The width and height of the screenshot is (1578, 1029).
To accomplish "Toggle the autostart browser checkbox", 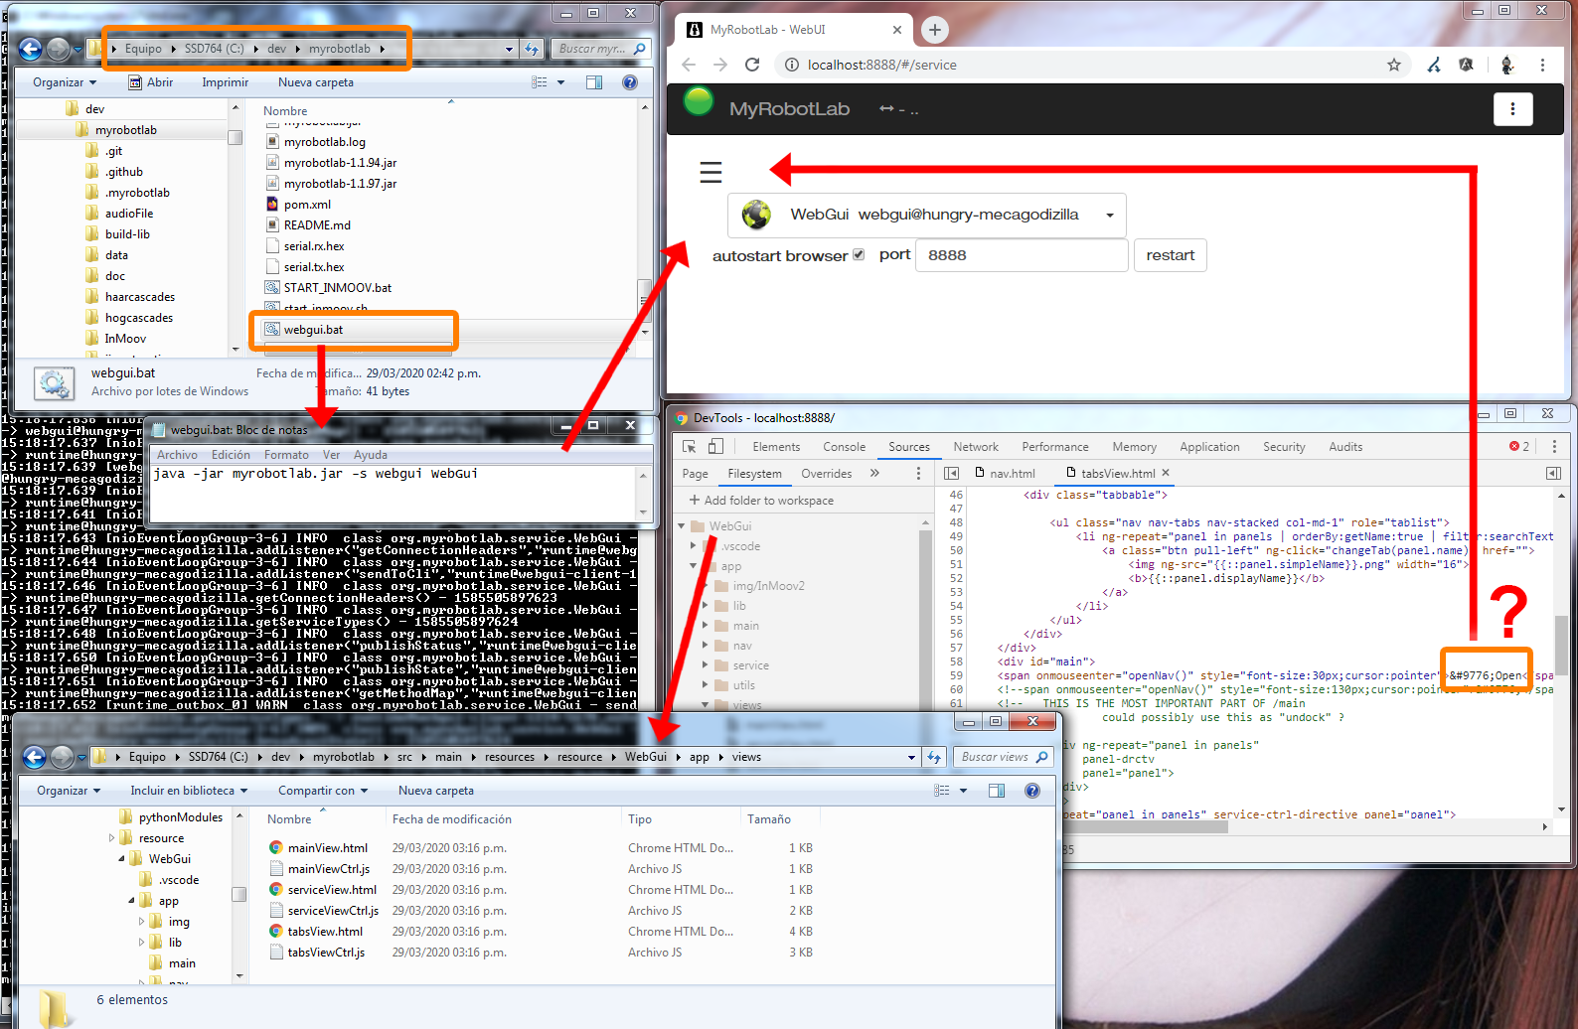I will [859, 254].
